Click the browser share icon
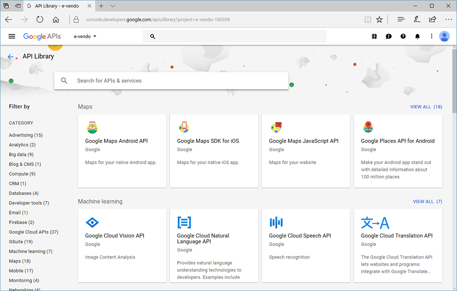The image size is (457, 291). click(433, 19)
